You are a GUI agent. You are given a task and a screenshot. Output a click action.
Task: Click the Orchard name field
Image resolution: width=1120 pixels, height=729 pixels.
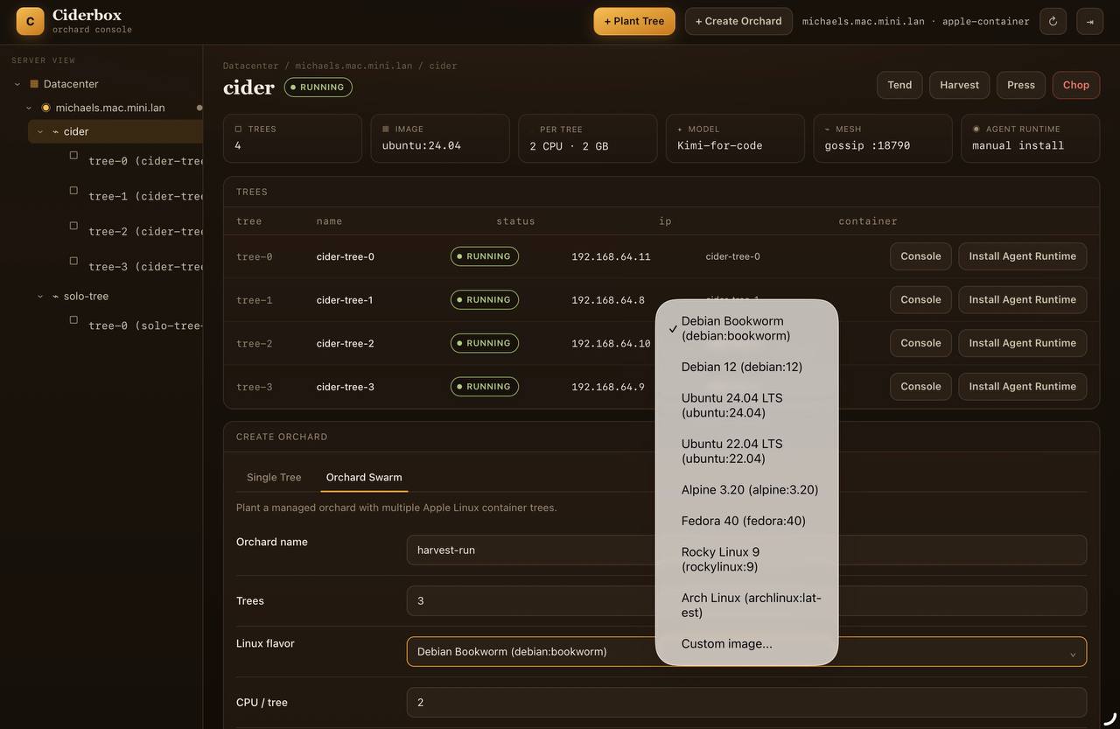pos(746,550)
